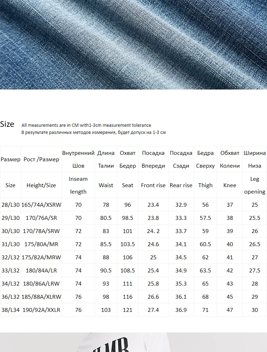
Task: Click height cell 180/86A/LRW
Action: pyautogui.click(x=41, y=283)
